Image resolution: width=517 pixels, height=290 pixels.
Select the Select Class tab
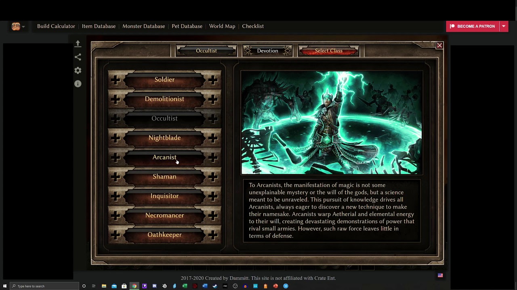tap(328, 51)
